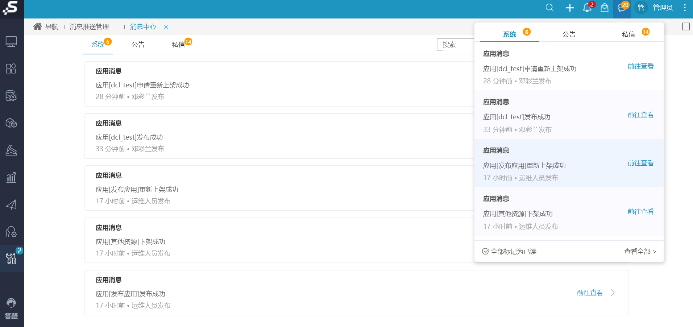This screenshot has height=327, width=693.
Task: Open the 管理员 user name menu
Action: (x=663, y=8)
